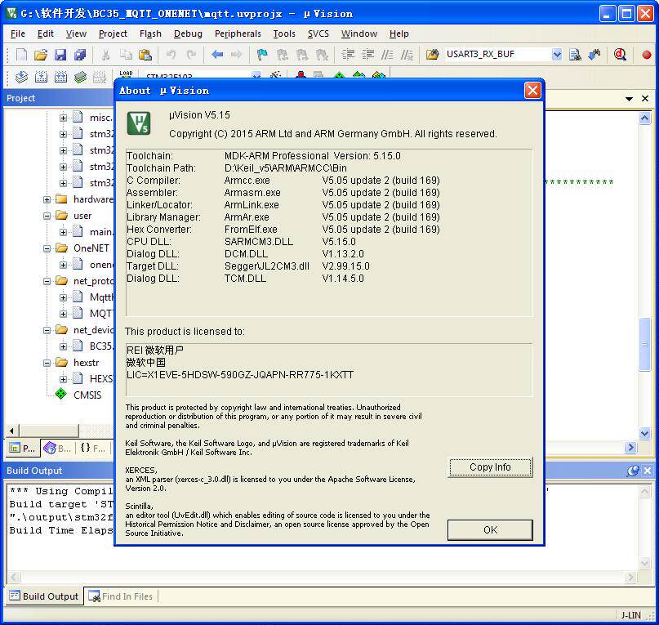
Task: Toggle the bookmark flag icon
Action: click(x=262, y=55)
